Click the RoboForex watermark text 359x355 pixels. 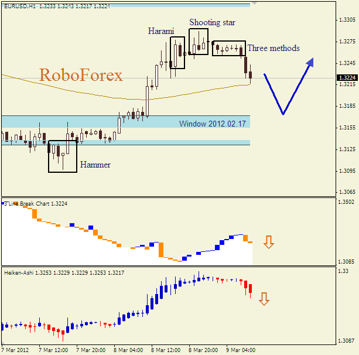pyautogui.click(x=81, y=75)
